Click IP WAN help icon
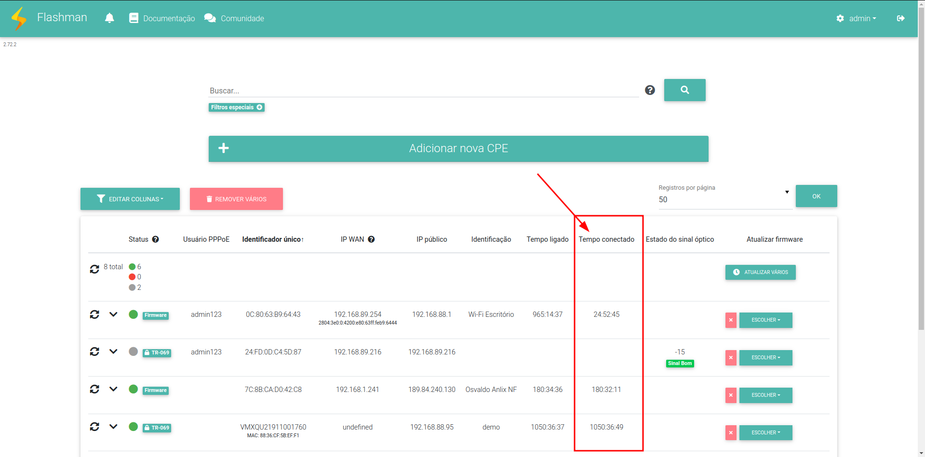Screen dimensions: 925x457 click(x=371, y=239)
